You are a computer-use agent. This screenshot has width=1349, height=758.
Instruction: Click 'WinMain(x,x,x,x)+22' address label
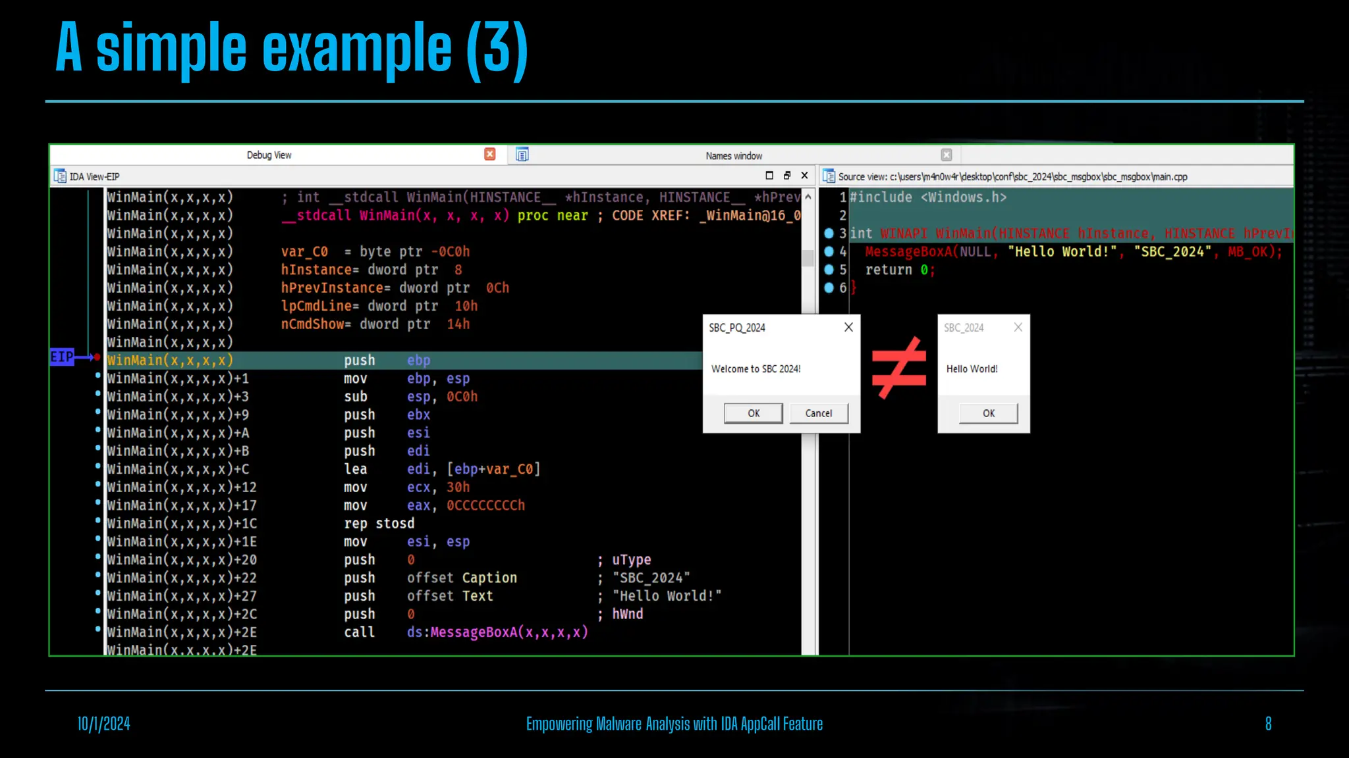[182, 578]
